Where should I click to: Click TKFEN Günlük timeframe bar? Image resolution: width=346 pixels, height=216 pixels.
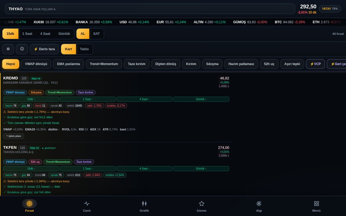click(201, 168)
